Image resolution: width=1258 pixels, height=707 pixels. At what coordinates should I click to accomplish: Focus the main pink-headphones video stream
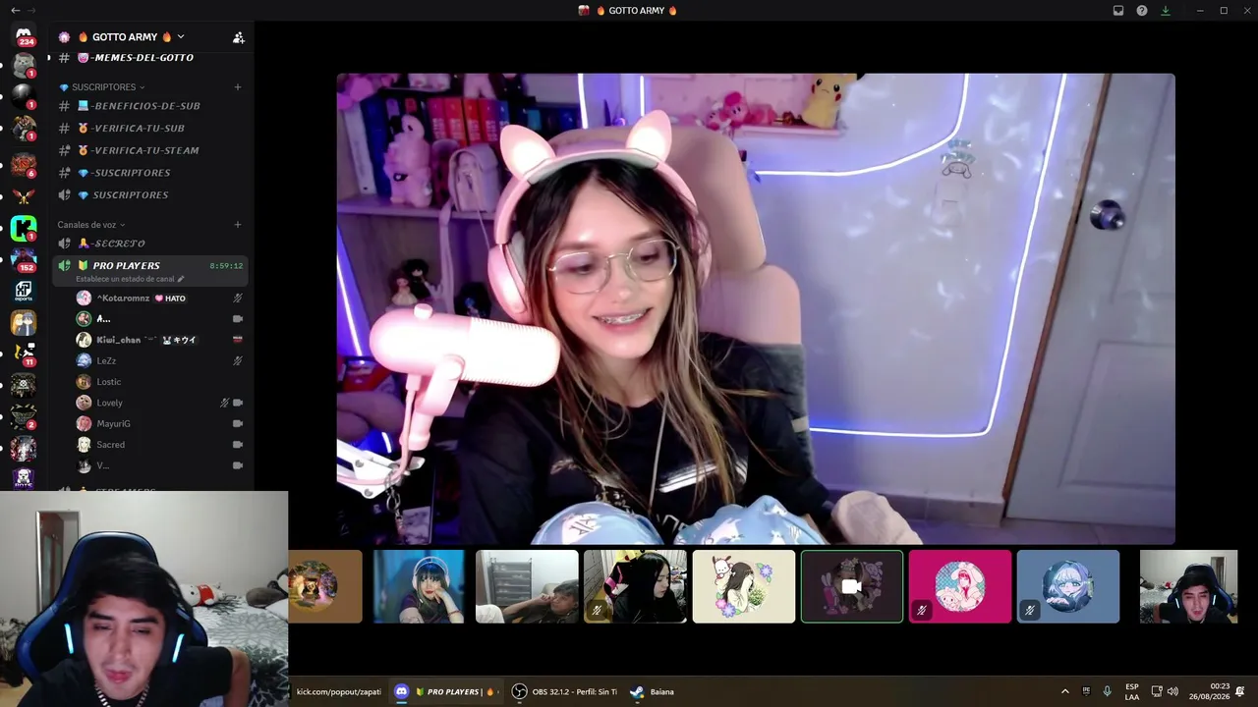(756, 308)
